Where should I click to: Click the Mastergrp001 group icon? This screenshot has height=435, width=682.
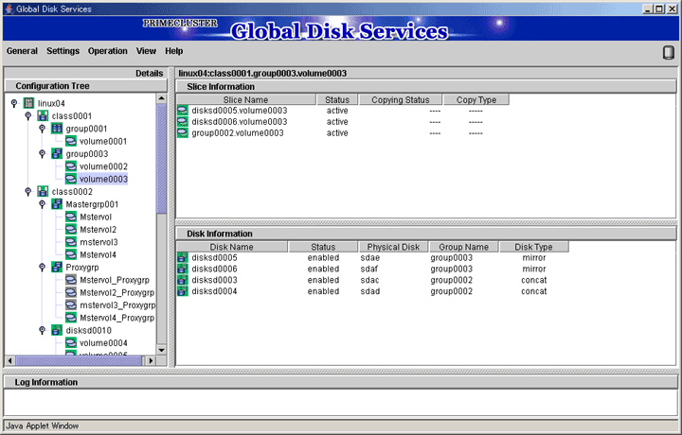click(57, 203)
